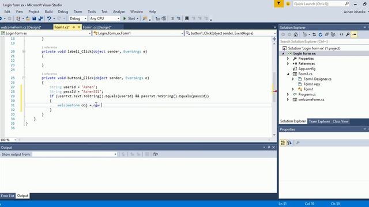Click the Find in Files toolbar icon
The height and width of the screenshot is (207, 369).
[x=145, y=18]
